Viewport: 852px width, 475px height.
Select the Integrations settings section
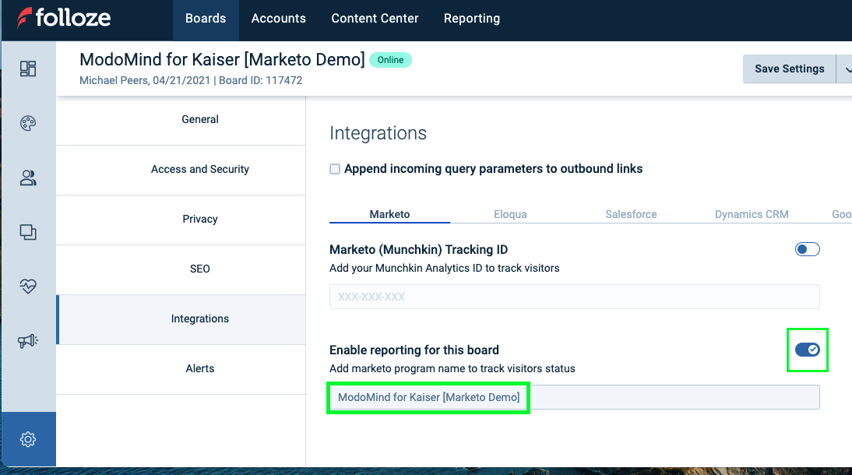click(x=181, y=319)
